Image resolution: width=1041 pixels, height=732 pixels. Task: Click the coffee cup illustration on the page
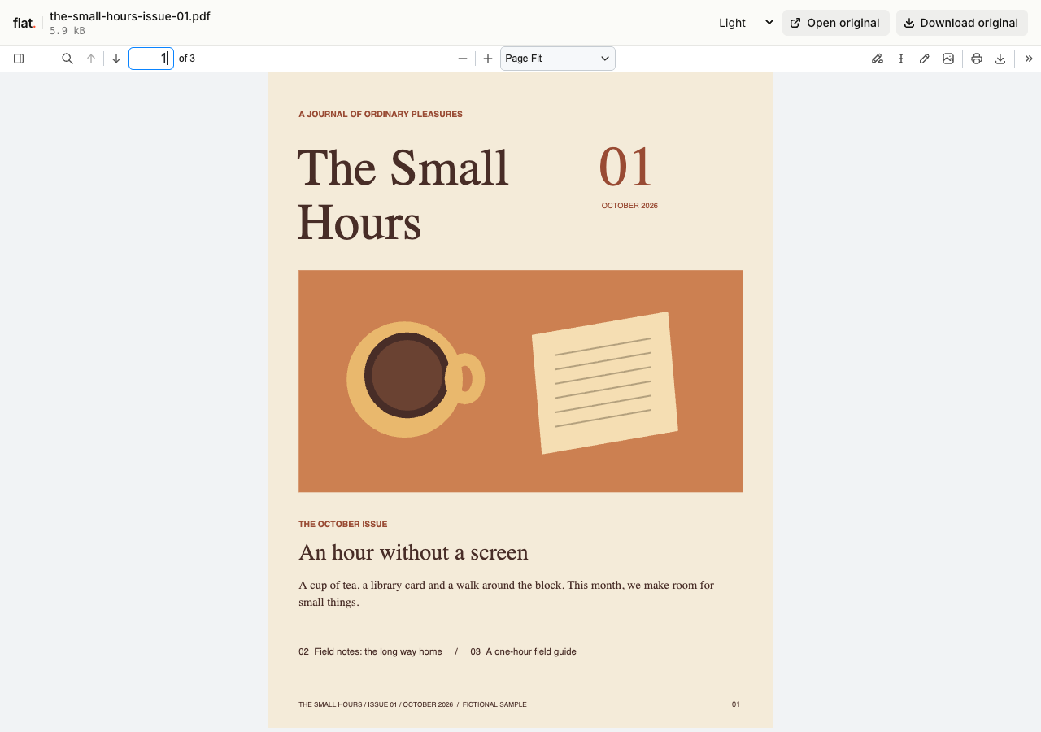[x=416, y=379]
